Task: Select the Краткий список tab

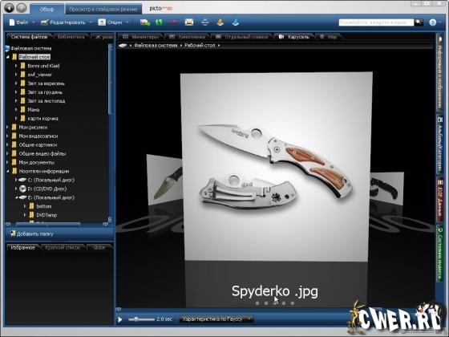Action: pyautogui.click(x=63, y=248)
